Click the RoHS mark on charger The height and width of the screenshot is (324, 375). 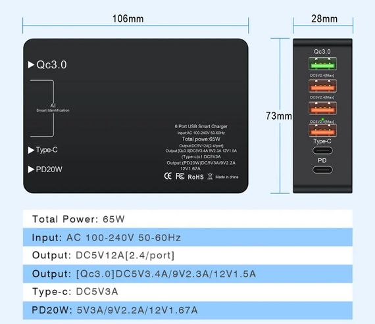[x=195, y=177]
